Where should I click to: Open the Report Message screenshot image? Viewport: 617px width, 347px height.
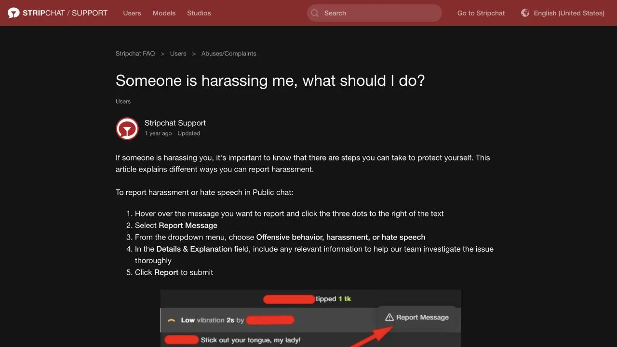310,318
